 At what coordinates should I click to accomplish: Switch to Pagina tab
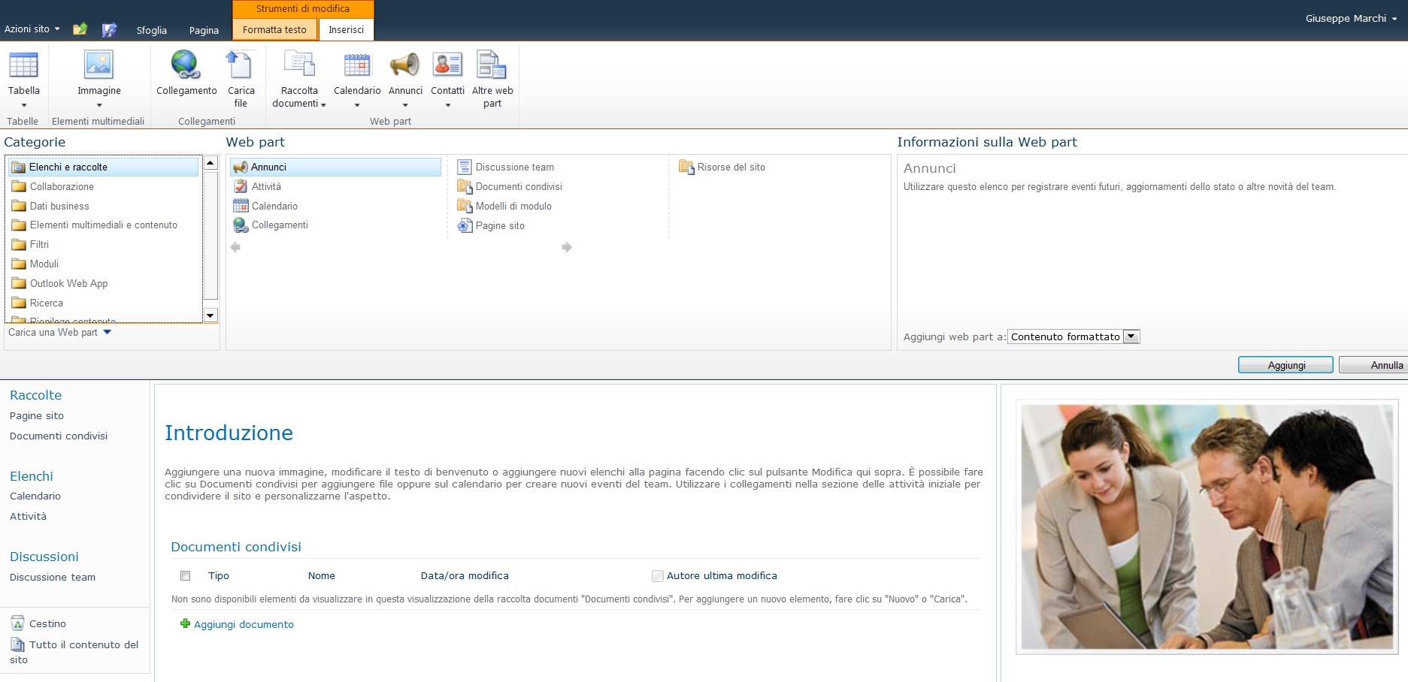204,30
